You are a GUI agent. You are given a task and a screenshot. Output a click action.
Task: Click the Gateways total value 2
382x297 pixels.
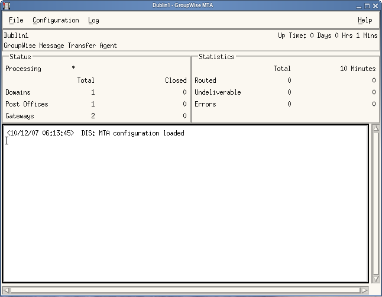[x=93, y=116]
